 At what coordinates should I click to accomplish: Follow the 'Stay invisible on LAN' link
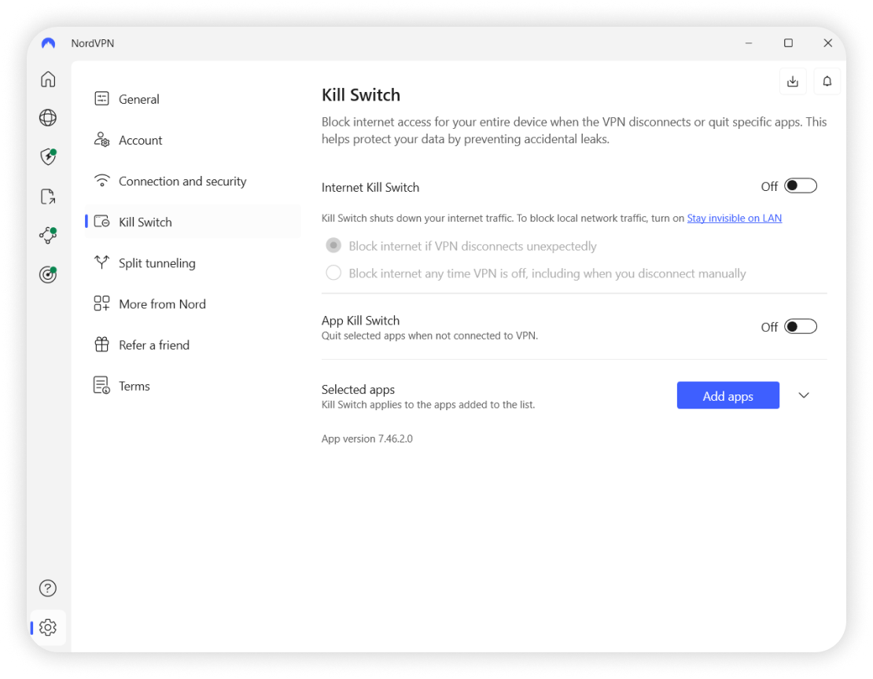(x=734, y=218)
